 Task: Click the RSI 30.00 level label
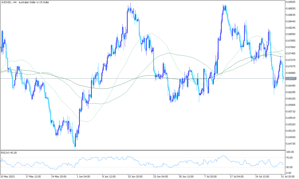289,167
